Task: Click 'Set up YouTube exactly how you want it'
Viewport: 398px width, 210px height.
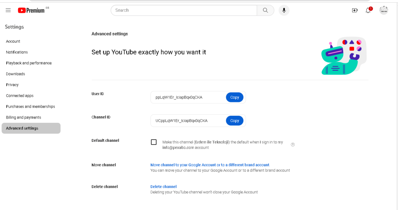Action: [x=149, y=52]
